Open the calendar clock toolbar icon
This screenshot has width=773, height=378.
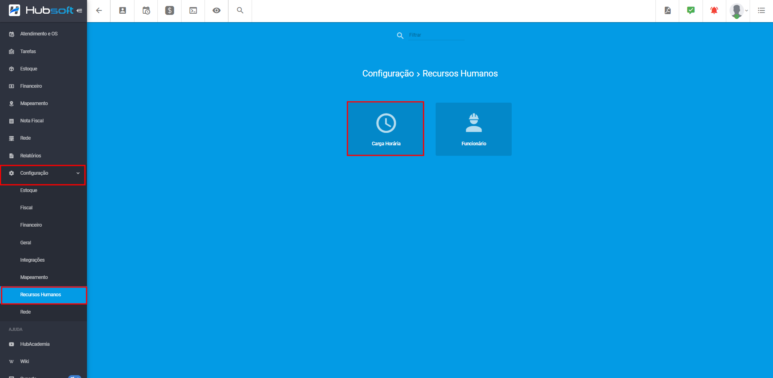[146, 10]
